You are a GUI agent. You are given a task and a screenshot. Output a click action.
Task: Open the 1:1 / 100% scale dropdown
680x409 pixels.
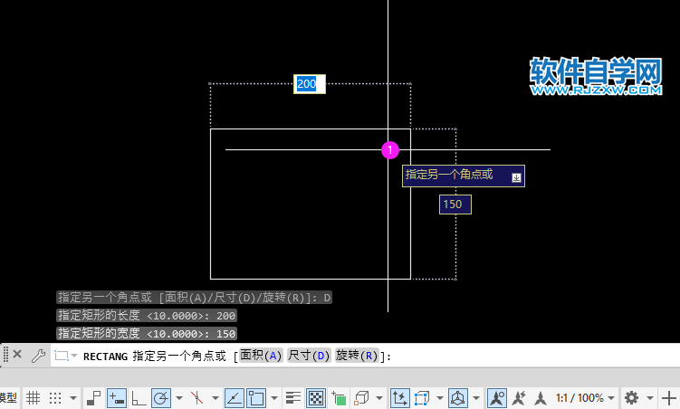pyautogui.click(x=585, y=398)
